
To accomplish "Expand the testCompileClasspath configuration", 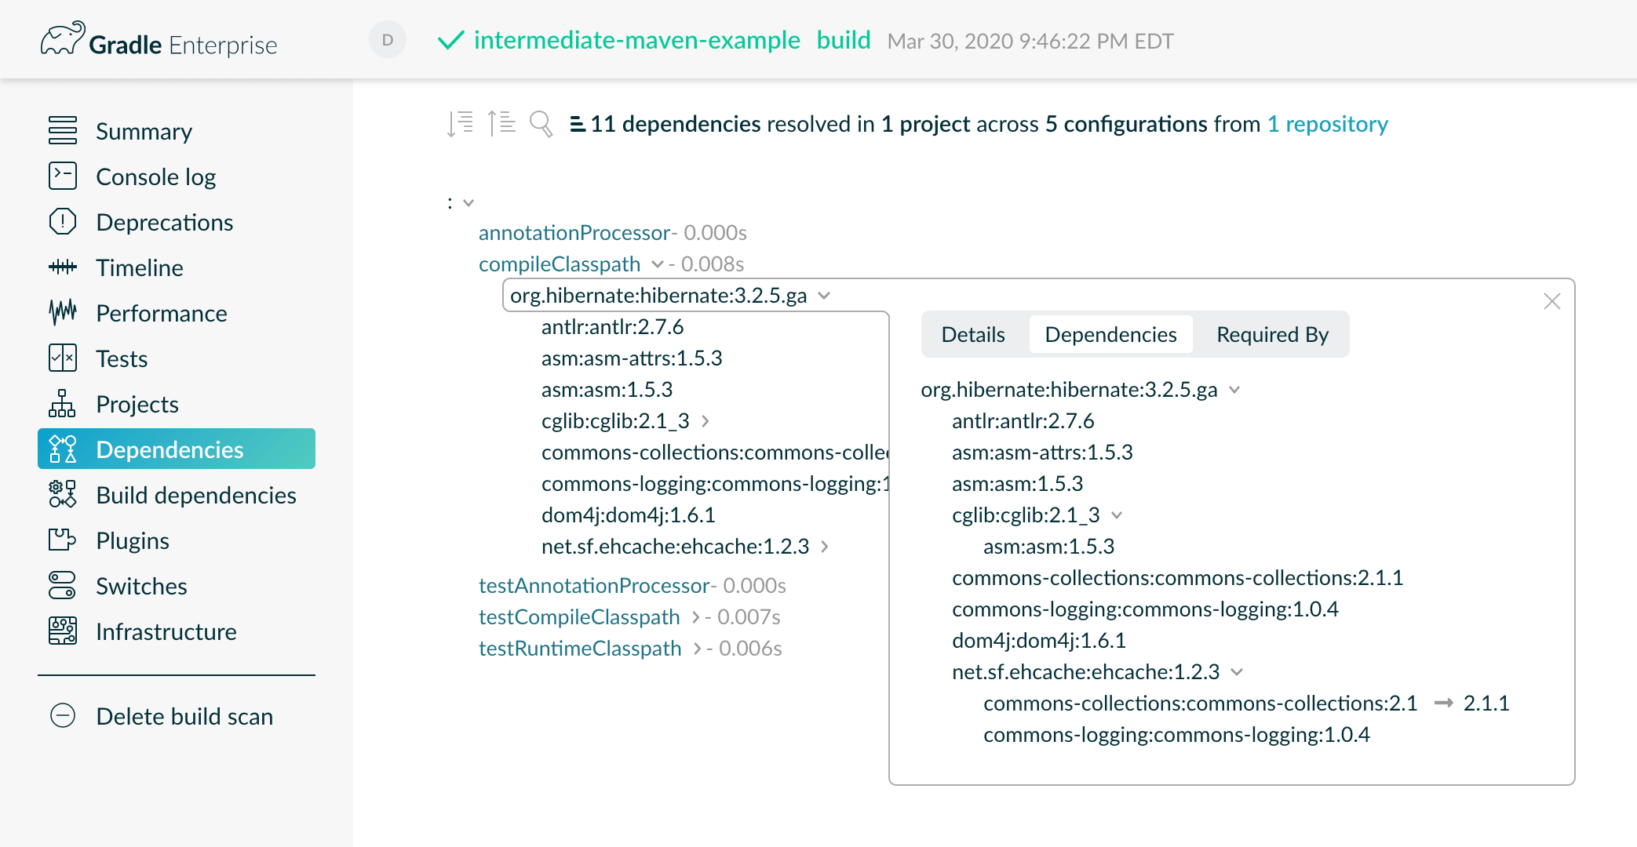I will coord(695,617).
